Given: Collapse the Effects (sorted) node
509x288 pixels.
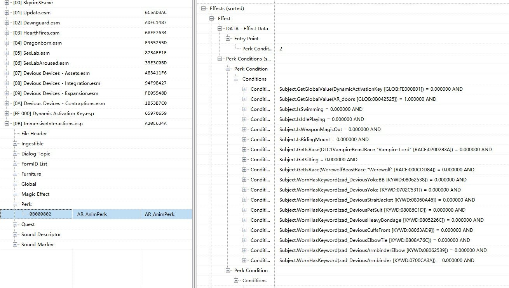Looking at the screenshot, I should pos(203,9).
